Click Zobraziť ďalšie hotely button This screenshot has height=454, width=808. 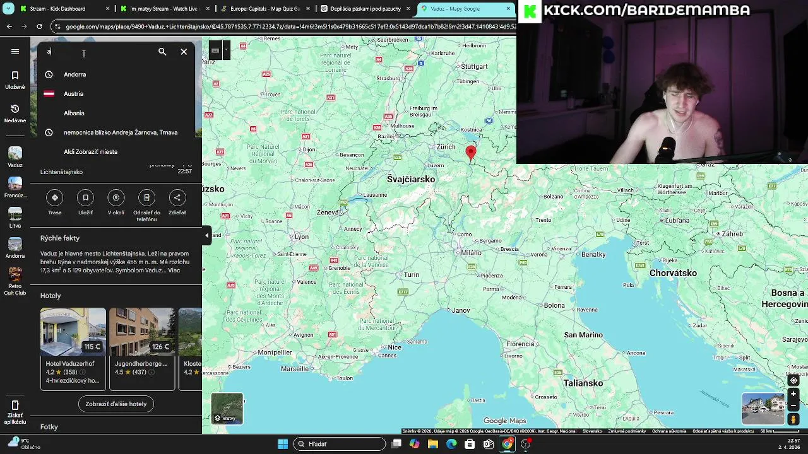coord(116,404)
